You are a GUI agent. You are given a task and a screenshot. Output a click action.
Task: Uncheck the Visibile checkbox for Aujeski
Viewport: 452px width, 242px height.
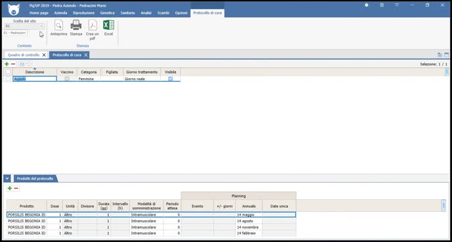[170, 79]
